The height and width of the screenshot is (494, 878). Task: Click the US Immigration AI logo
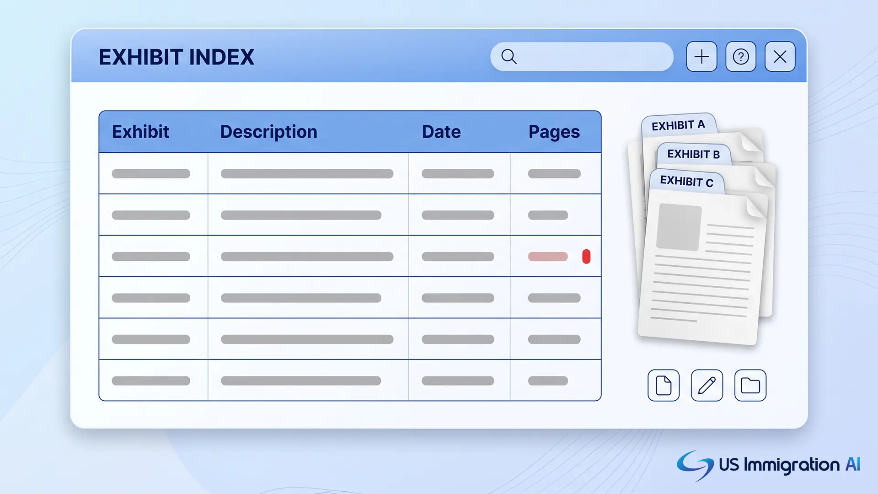click(x=768, y=465)
